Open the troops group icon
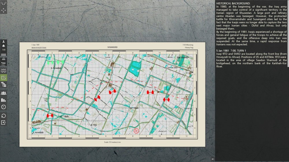This screenshot has height=162, width=289. 4,93
